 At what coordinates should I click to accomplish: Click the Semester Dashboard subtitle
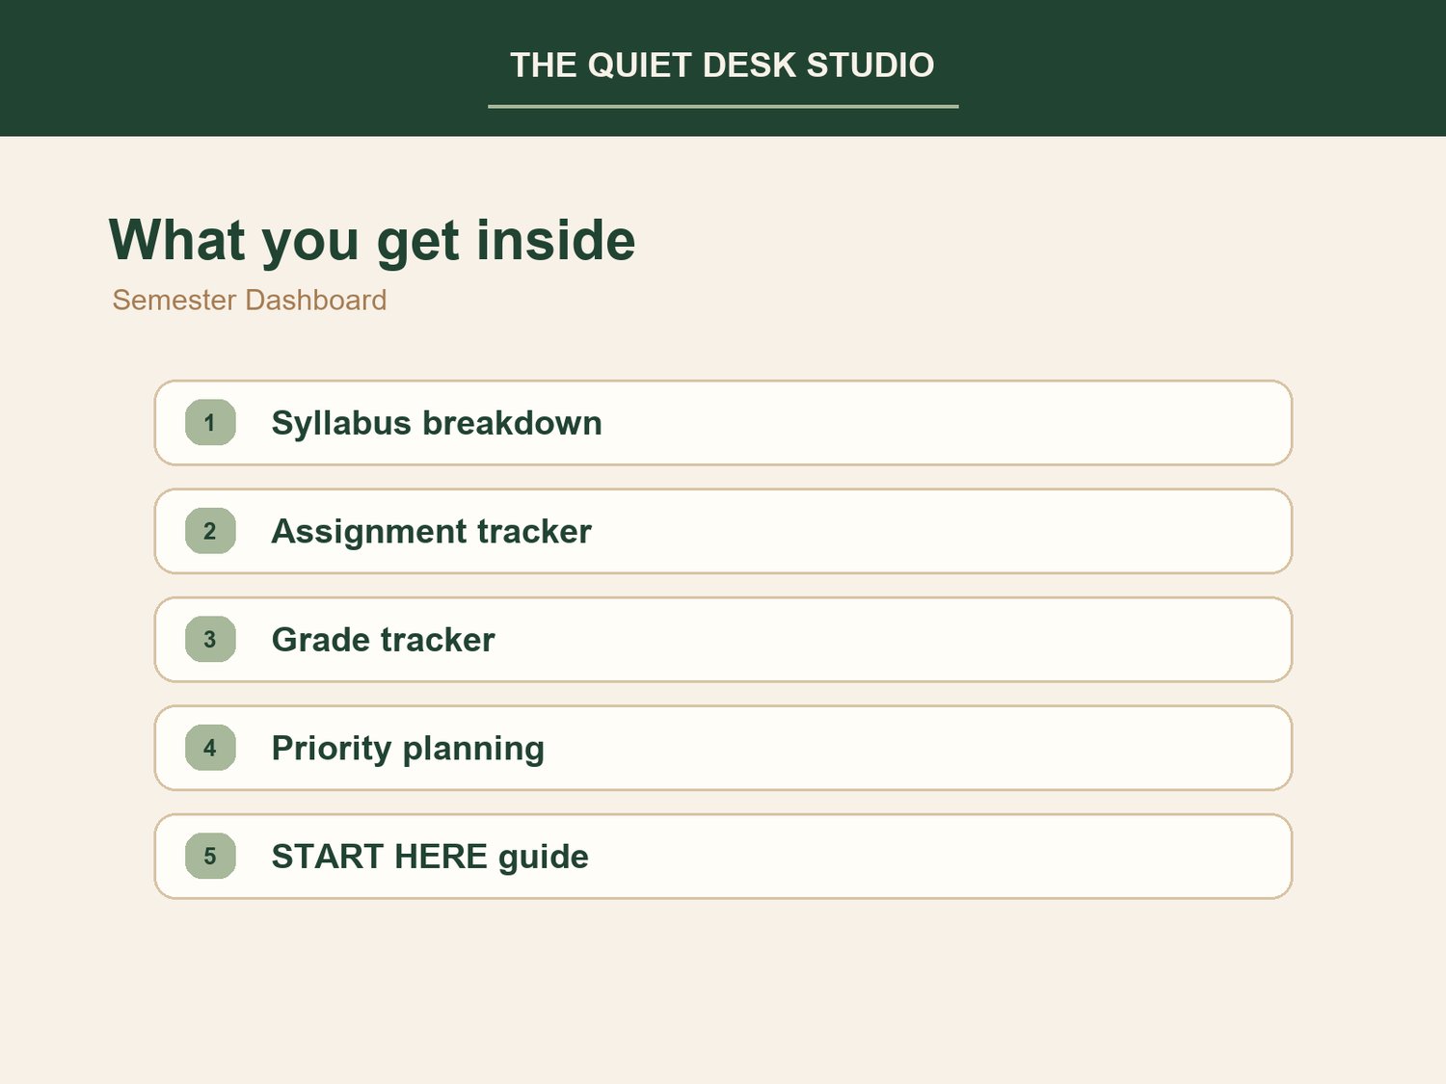click(x=250, y=300)
